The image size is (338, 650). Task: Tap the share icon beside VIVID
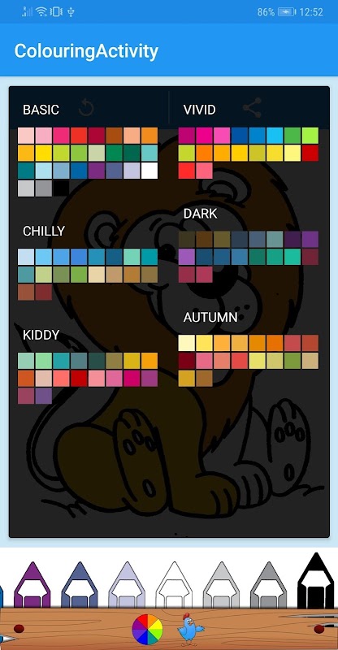pos(252,108)
